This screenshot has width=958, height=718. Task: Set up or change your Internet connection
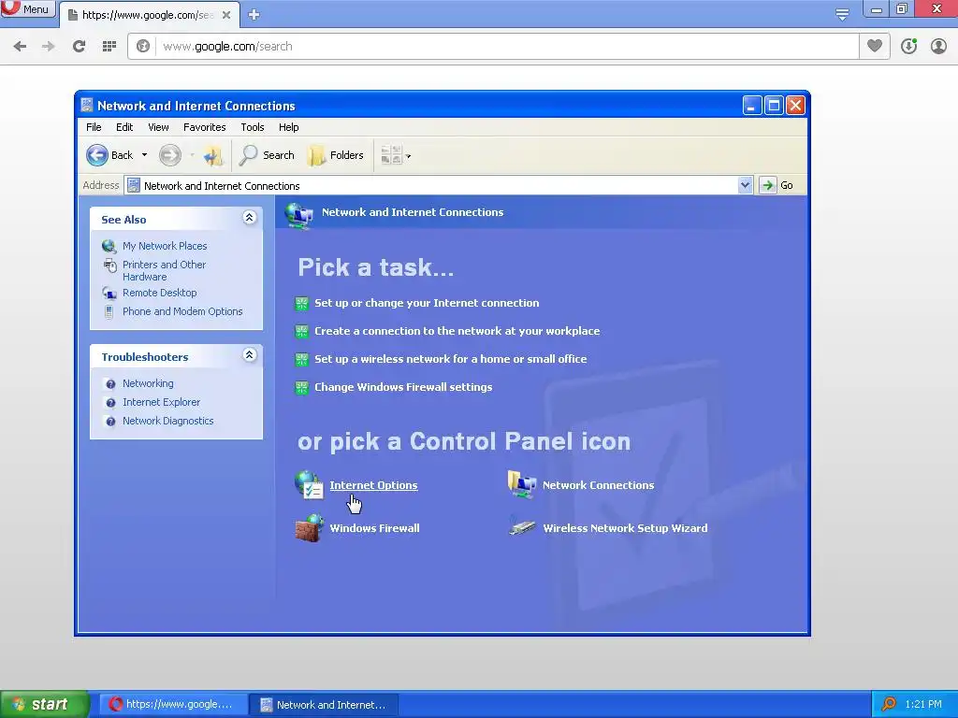(427, 303)
